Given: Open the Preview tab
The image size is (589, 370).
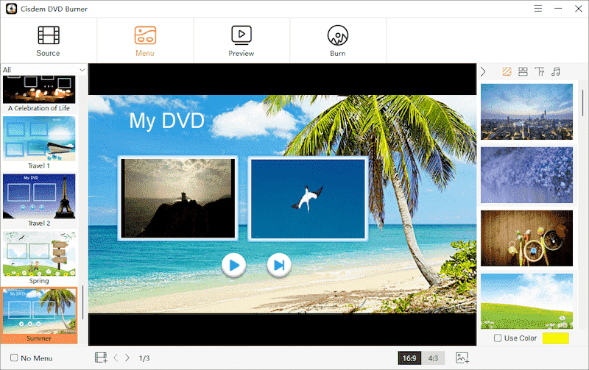Looking at the screenshot, I should (241, 40).
